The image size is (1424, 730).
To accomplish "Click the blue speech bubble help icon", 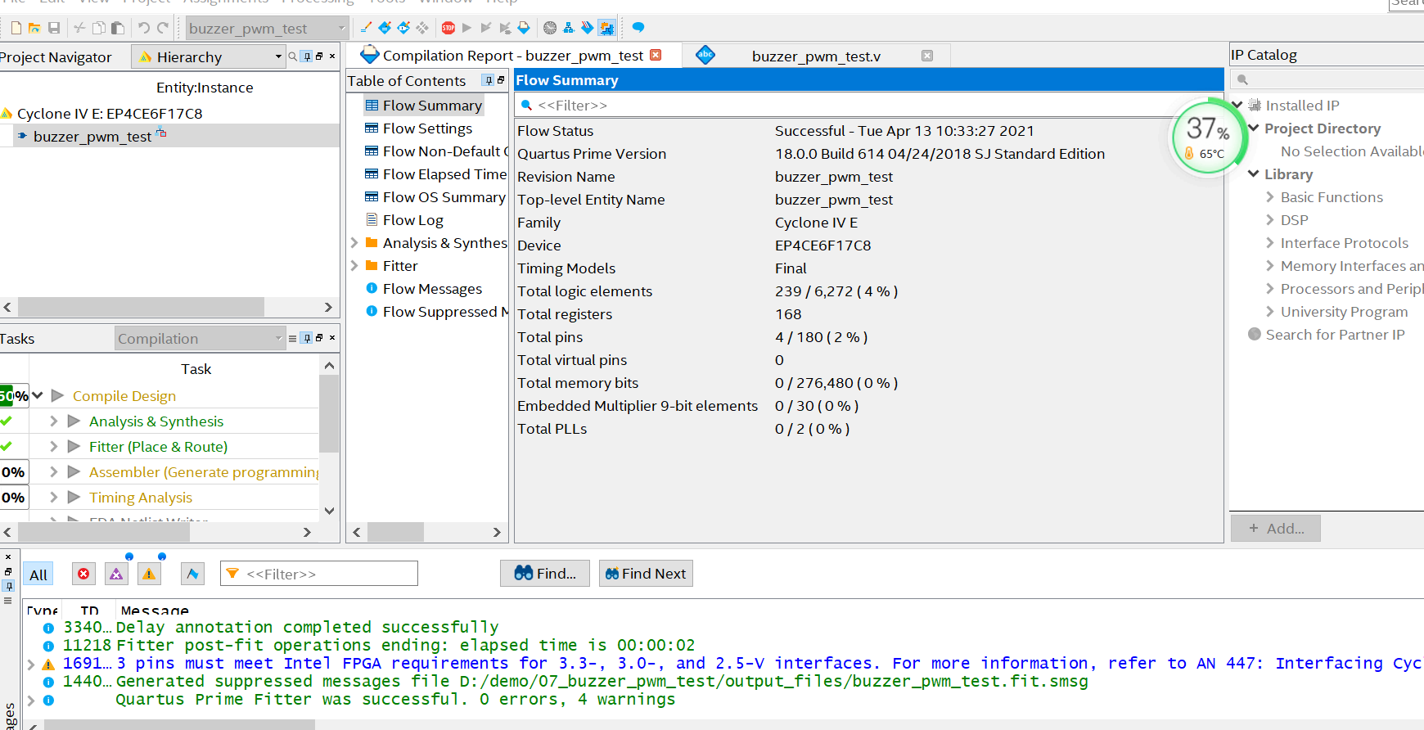I will pyautogui.click(x=638, y=28).
